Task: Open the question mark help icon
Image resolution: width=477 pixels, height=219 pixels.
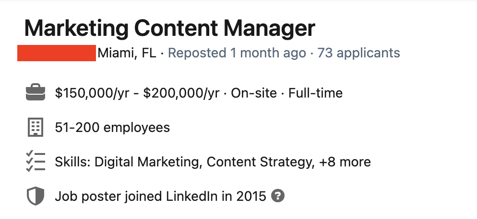Action: click(x=278, y=196)
